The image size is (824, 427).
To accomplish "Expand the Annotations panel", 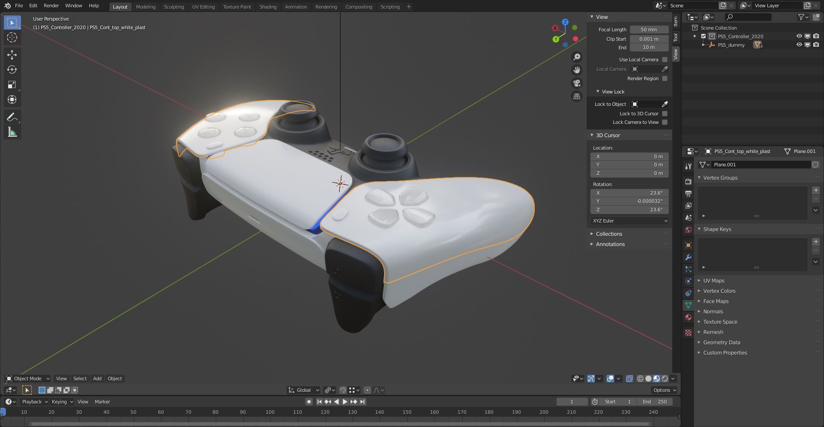I will [x=610, y=244].
